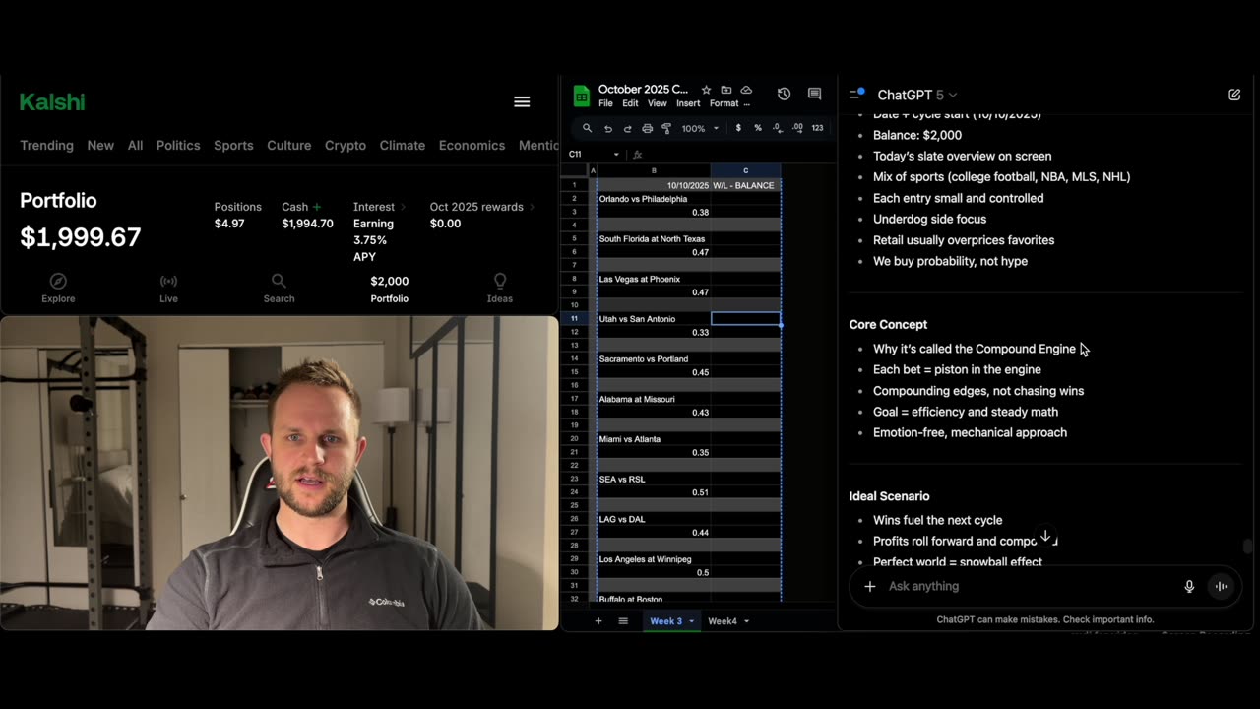This screenshot has height=709, width=1260.
Task: Print the spreadsheet
Action: click(x=647, y=128)
